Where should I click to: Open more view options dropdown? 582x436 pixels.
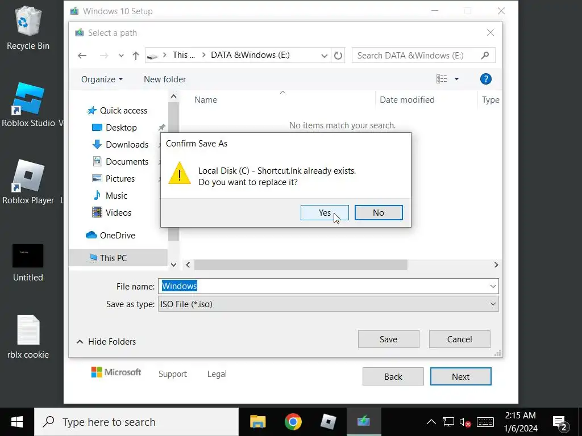(456, 79)
